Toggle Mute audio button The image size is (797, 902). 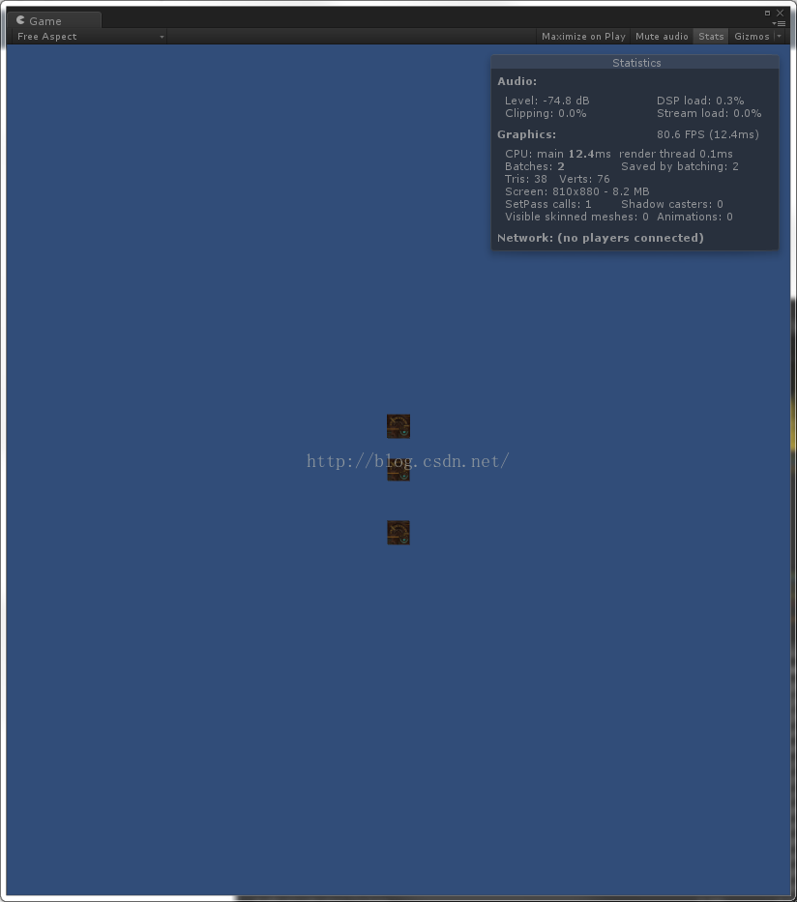point(662,36)
